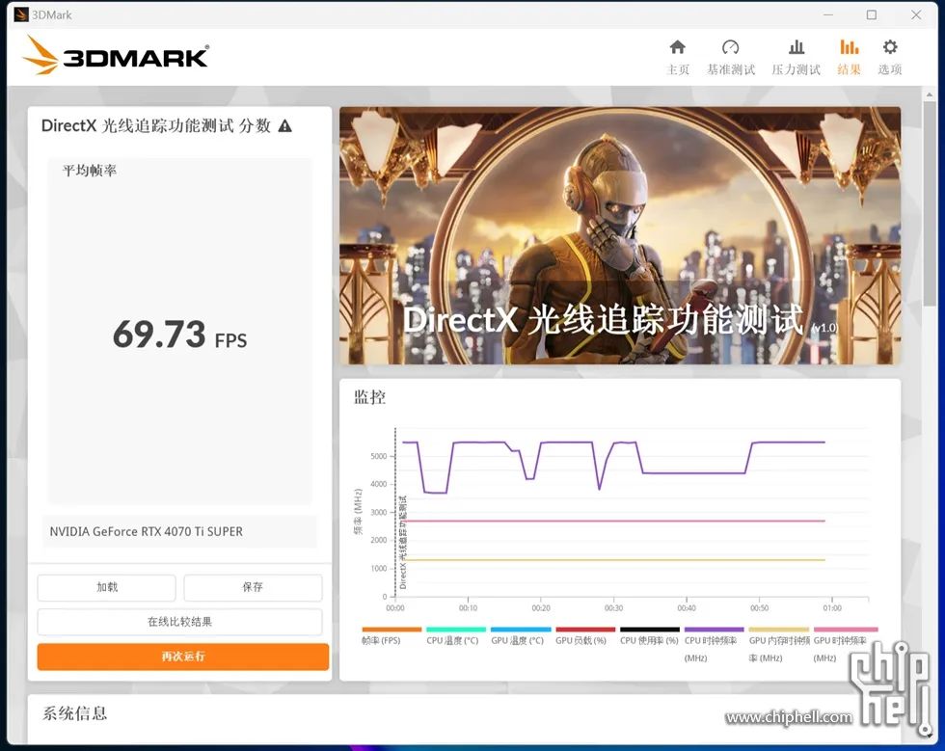This screenshot has width=945, height=751.
Task: Click the 00:30 time mark on the graph axis
Action: tap(613, 608)
